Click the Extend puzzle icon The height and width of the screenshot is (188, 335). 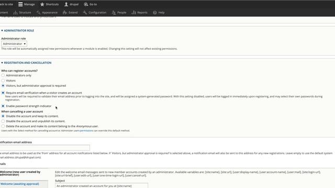65,13
